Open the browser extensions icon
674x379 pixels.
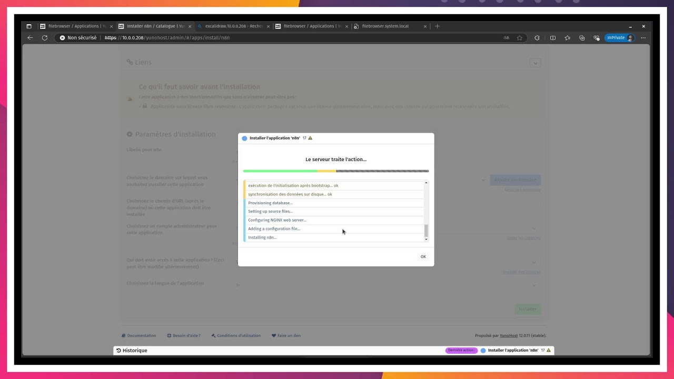pyautogui.click(x=537, y=38)
